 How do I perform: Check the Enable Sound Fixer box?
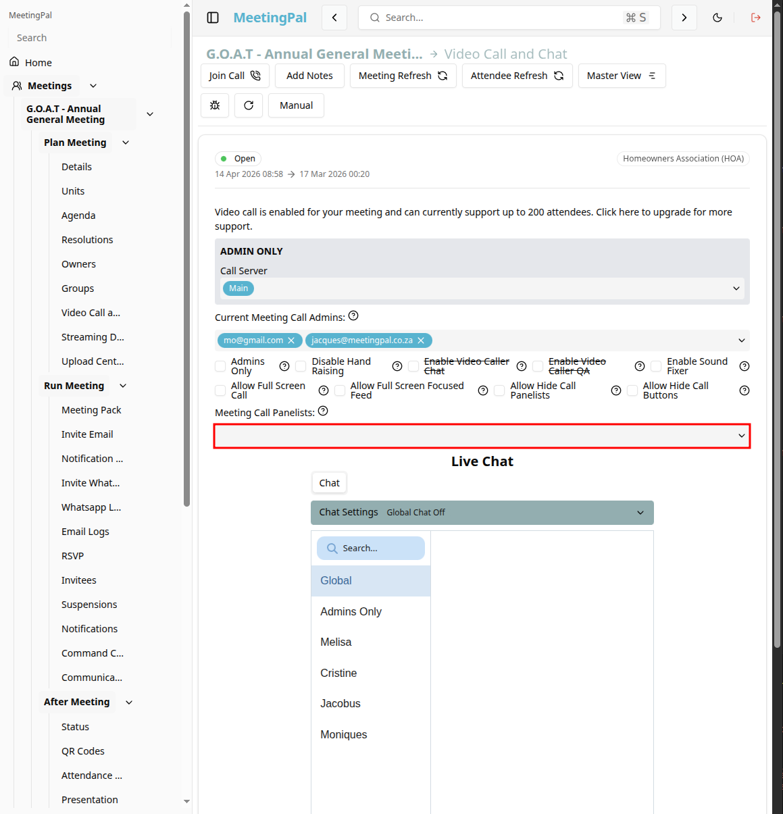click(x=656, y=366)
